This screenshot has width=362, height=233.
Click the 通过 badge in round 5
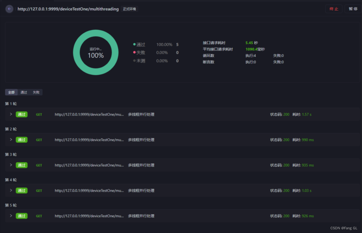[22, 216]
